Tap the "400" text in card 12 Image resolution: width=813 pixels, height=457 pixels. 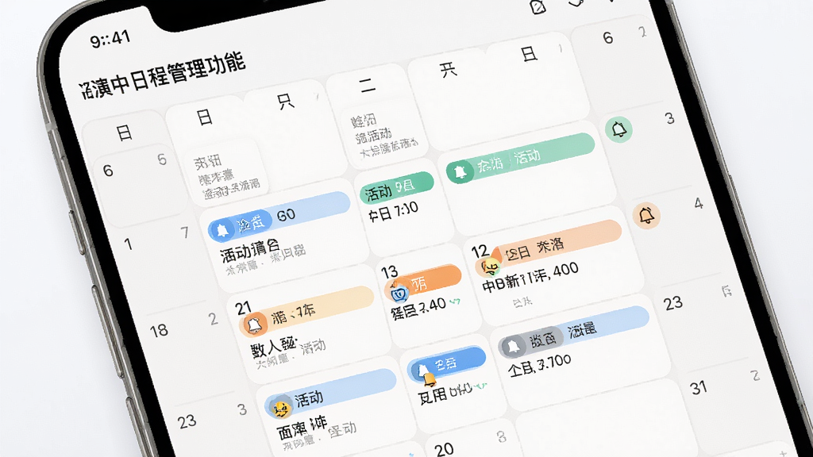tap(564, 271)
